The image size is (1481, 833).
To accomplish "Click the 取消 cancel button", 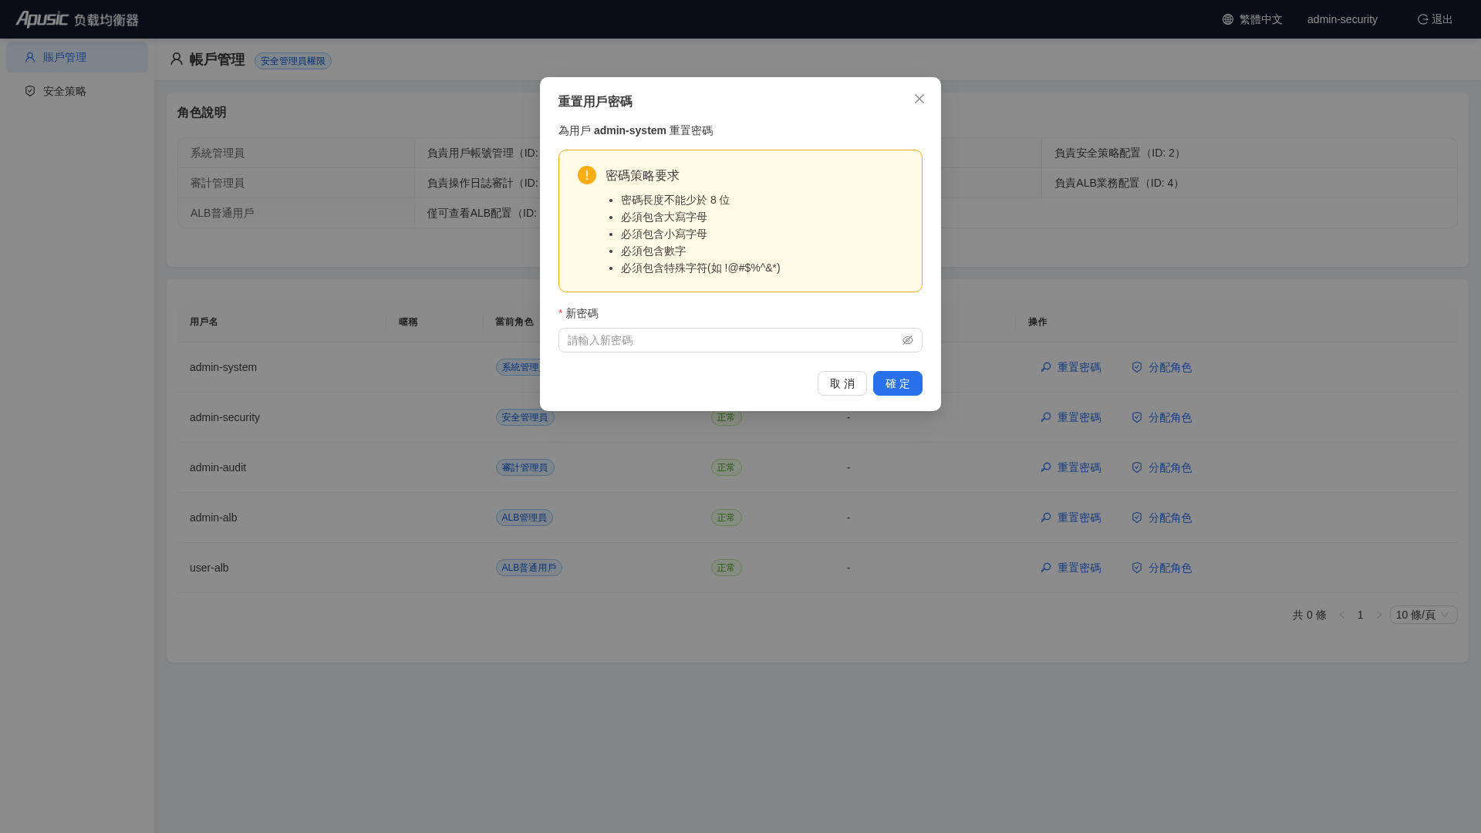I will tap(842, 383).
